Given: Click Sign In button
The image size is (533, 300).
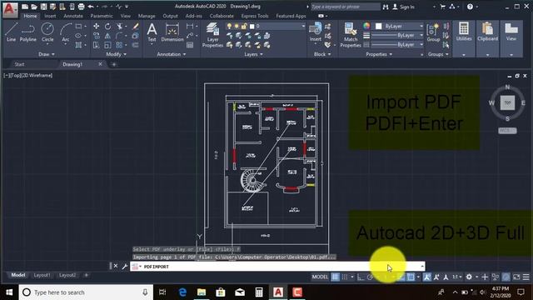Looking at the screenshot, I should 403,7.
